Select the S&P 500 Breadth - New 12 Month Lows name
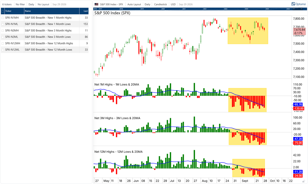Screen dimensions: 308x184 click(x=49, y=50)
